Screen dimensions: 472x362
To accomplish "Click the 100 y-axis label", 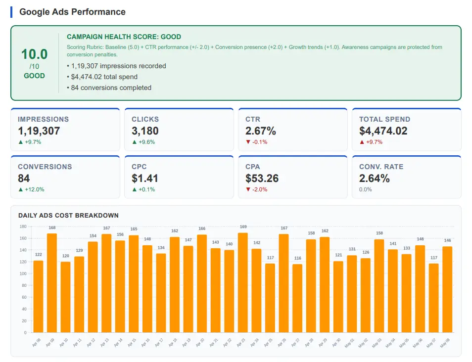I will click(23, 273).
